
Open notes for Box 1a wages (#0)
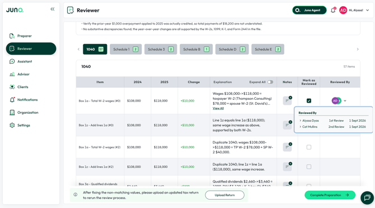tap(287, 100)
